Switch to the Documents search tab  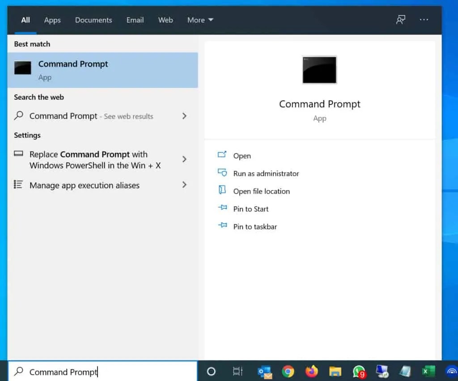pos(93,20)
